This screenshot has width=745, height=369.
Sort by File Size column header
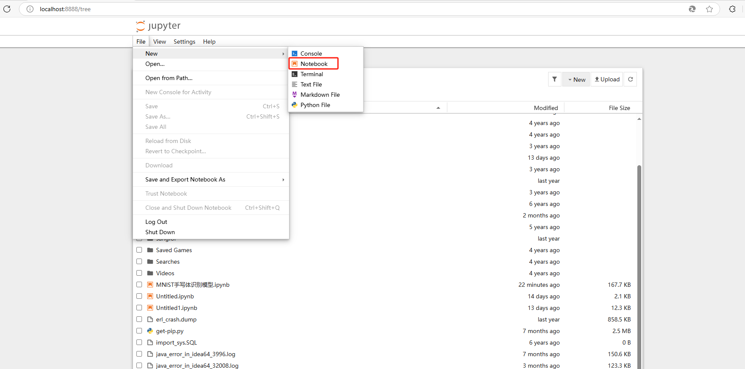[619, 108]
